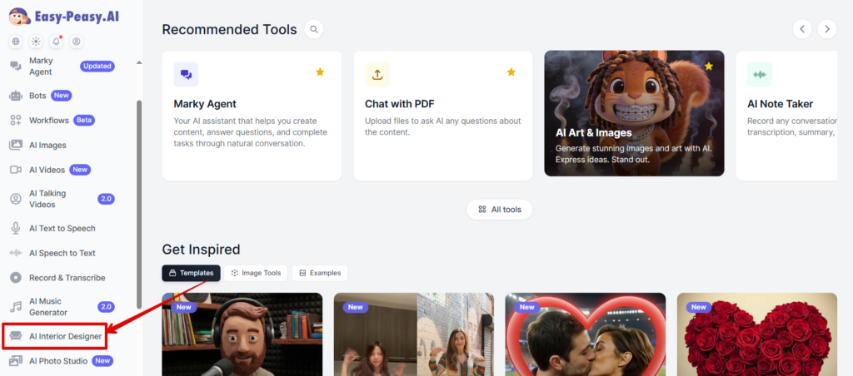Click the Easy-Peasy.AI monkey logo
Screen dimensions: 853x376
[20, 17]
